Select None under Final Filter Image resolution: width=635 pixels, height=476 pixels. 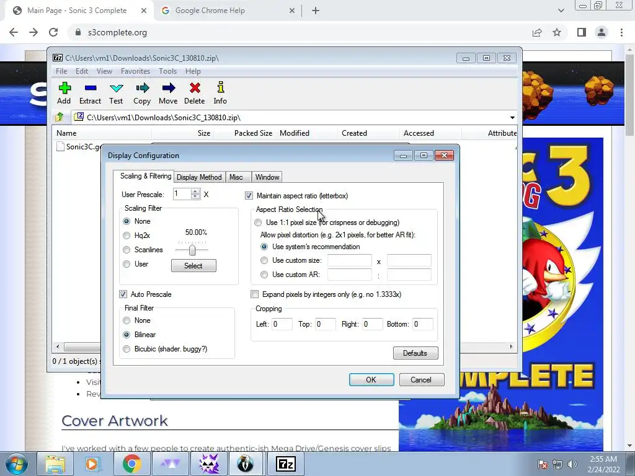tap(127, 320)
